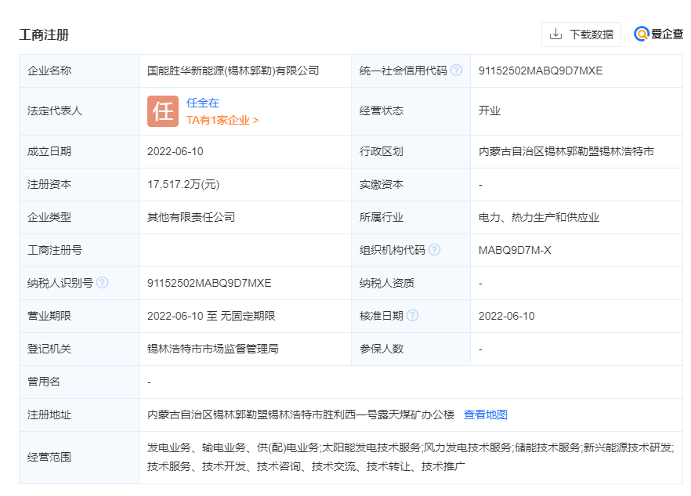Click administrative region 内蒙古自治区锡林郭勒盟锡林浩特市

pos(566,151)
